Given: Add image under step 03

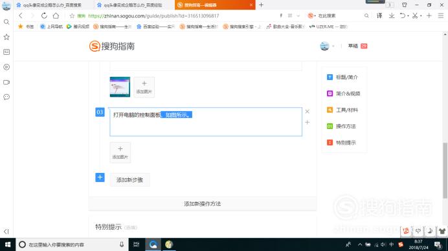Looking at the screenshot, I should 120,152.
